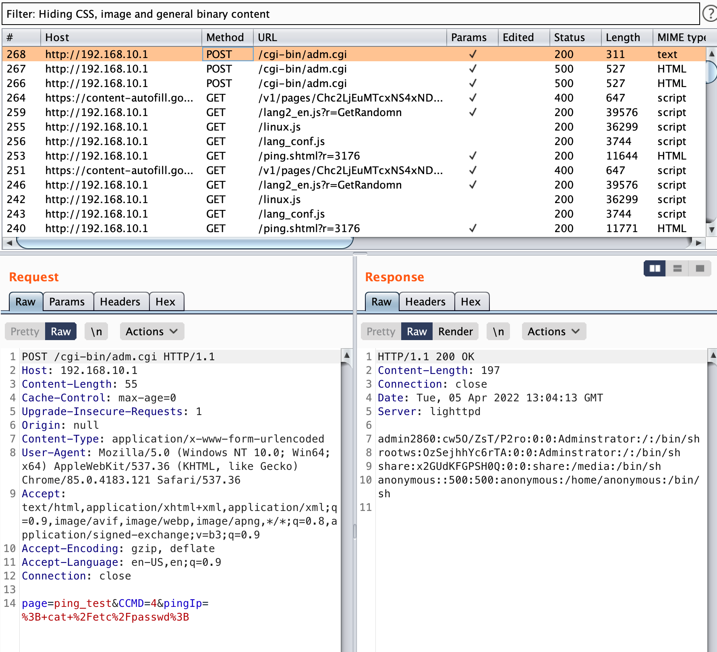Select the combined single-pane layout icon
This screenshot has height=652, width=717.
point(700,268)
